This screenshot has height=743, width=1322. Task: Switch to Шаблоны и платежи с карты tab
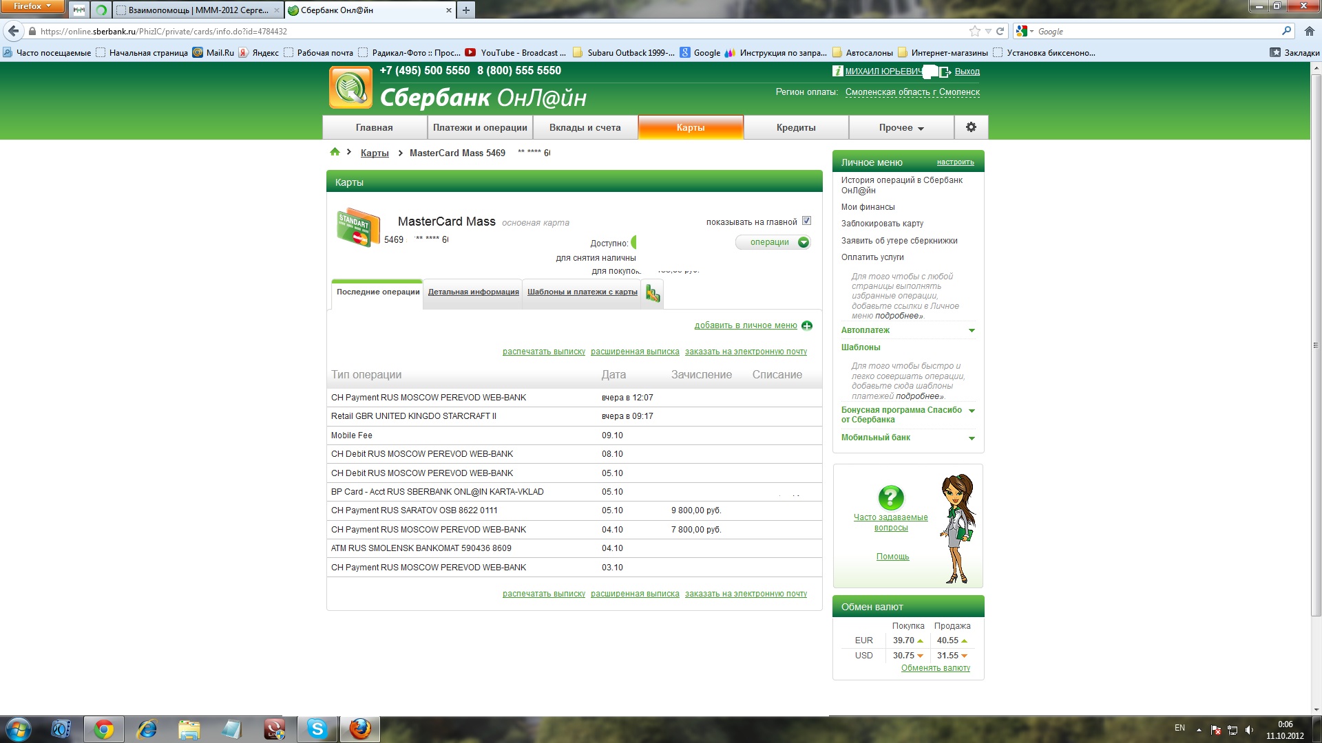[x=582, y=292]
